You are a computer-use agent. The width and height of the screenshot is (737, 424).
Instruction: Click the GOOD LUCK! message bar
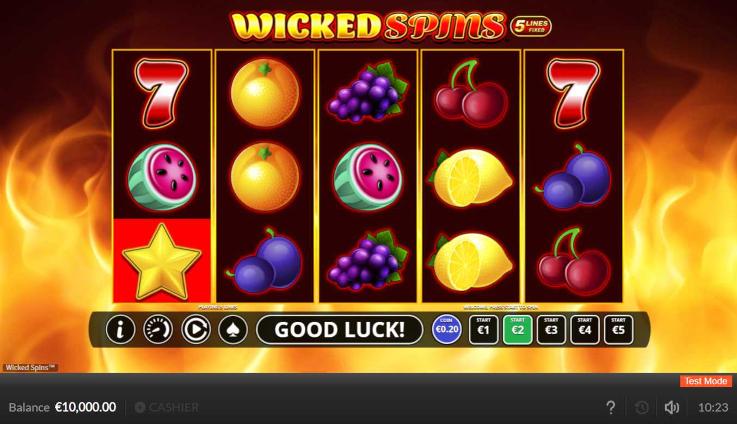[340, 329]
